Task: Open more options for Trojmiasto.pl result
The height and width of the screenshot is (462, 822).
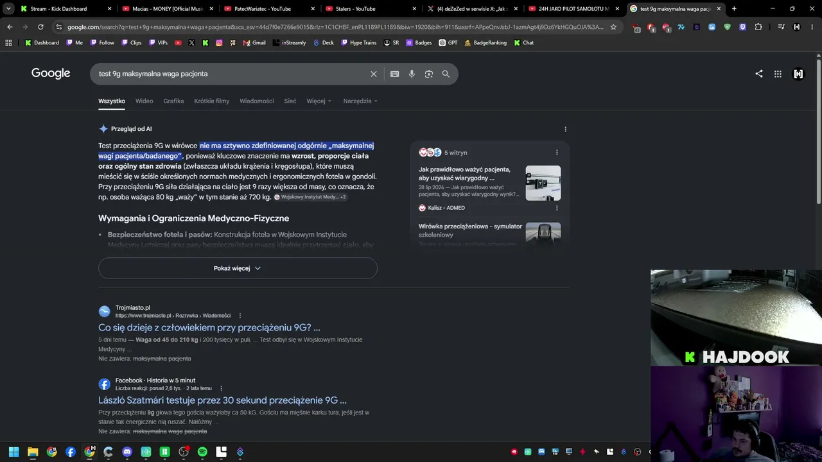Action: coord(240,316)
